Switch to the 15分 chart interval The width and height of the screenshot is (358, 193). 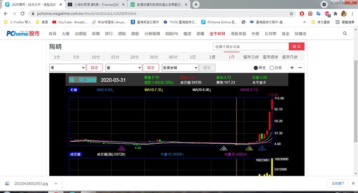(115, 57)
